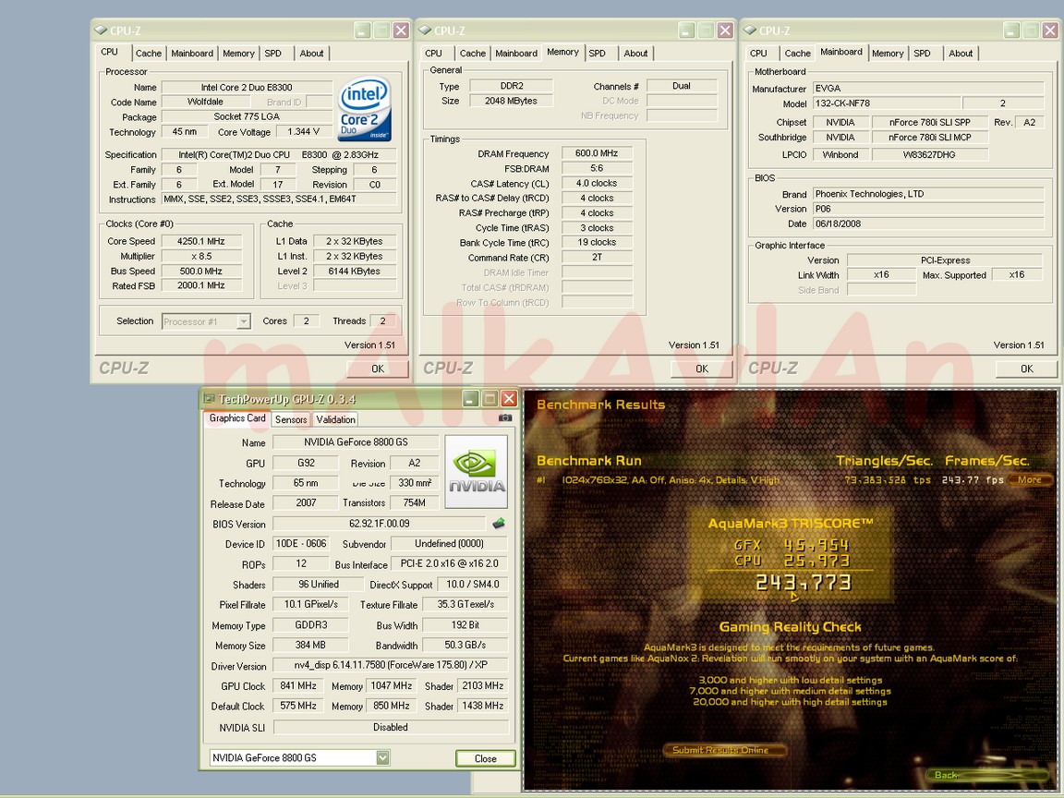Click the Close button in GPU-Z
Image resolution: width=1064 pixels, height=798 pixels.
(485, 758)
